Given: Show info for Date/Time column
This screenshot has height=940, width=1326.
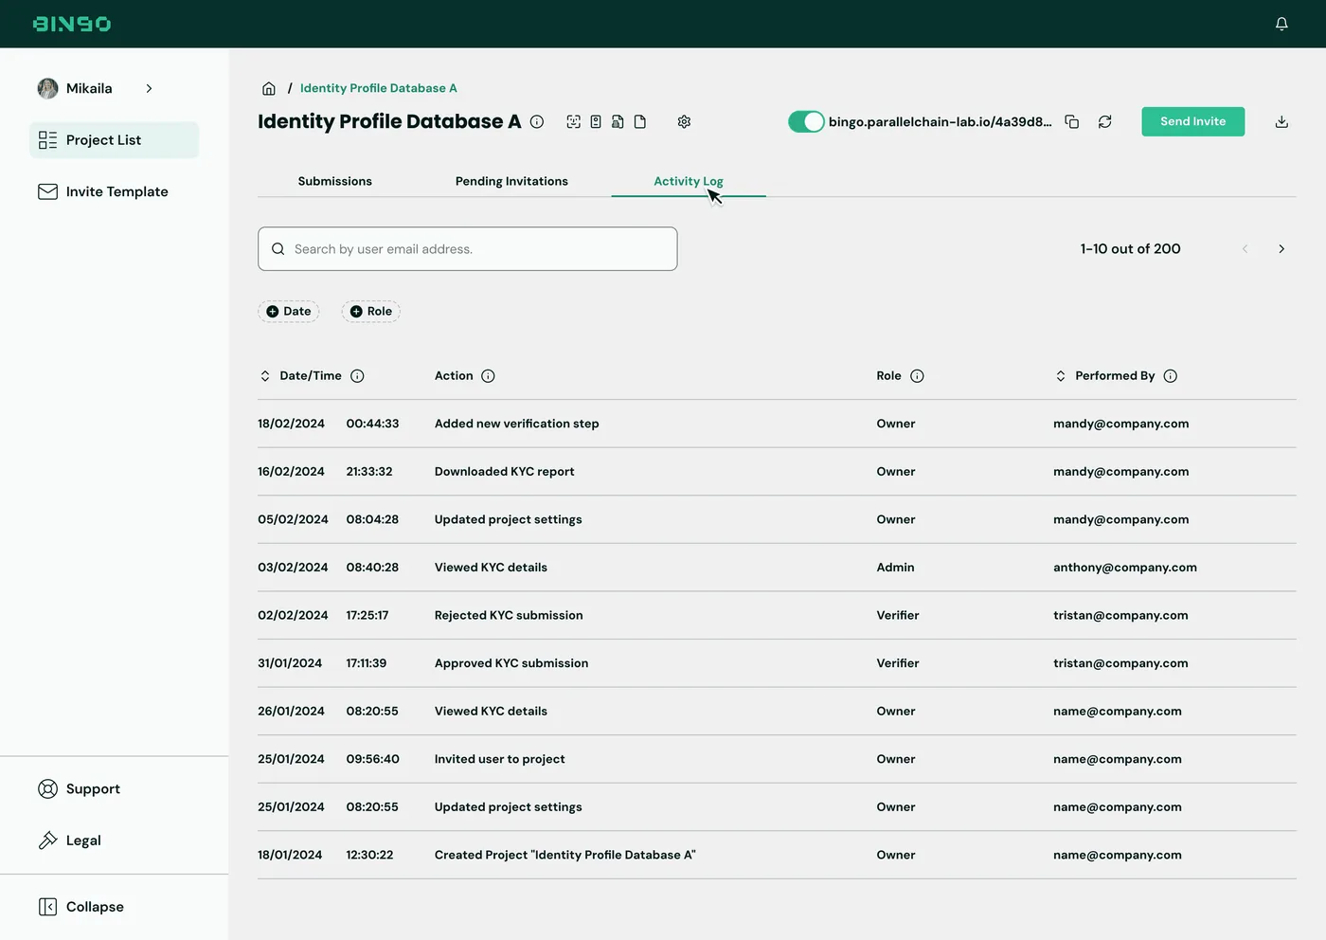Looking at the screenshot, I should point(357,376).
